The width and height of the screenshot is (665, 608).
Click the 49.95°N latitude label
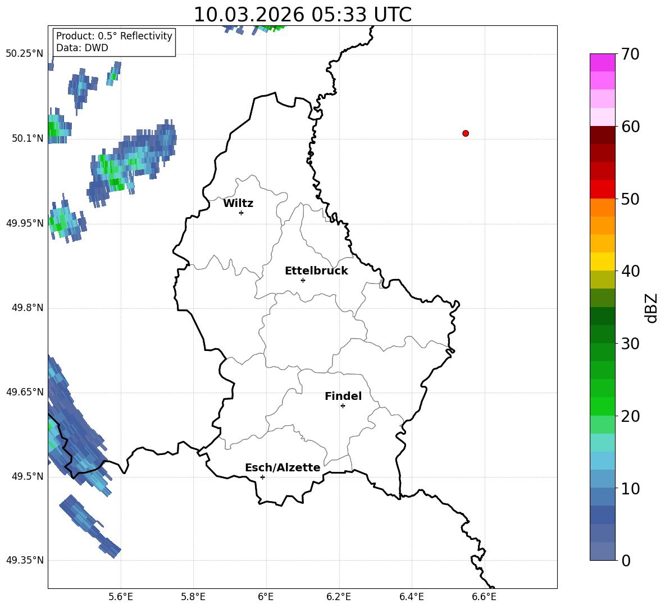tap(25, 223)
